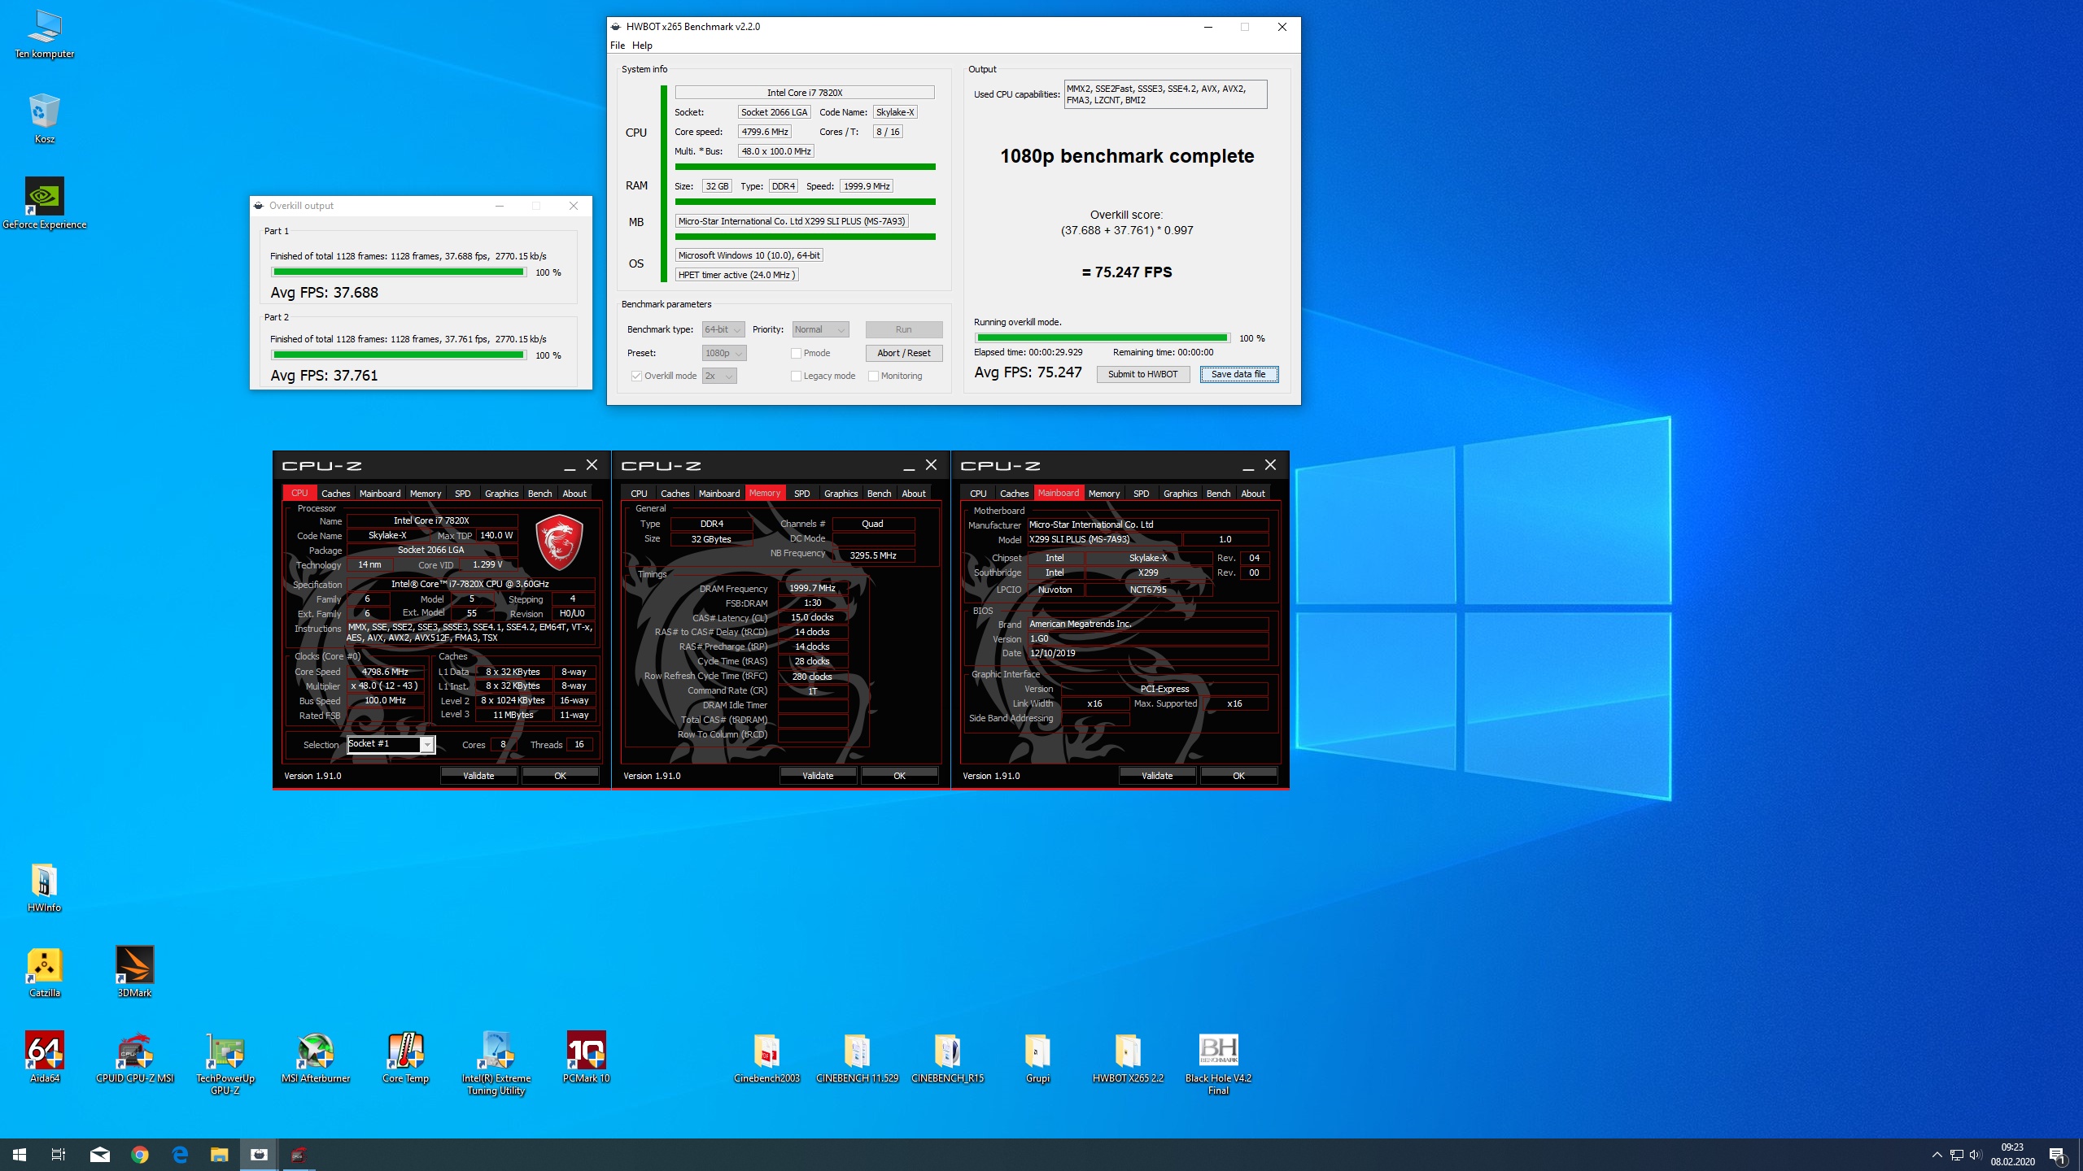Click Abort / Reset button
The image size is (2083, 1171).
click(x=903, y=353)
